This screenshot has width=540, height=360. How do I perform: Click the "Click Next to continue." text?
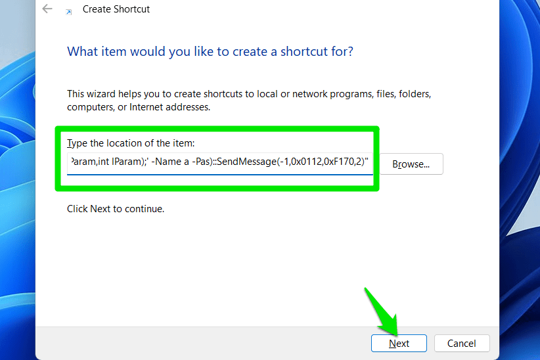116,209
